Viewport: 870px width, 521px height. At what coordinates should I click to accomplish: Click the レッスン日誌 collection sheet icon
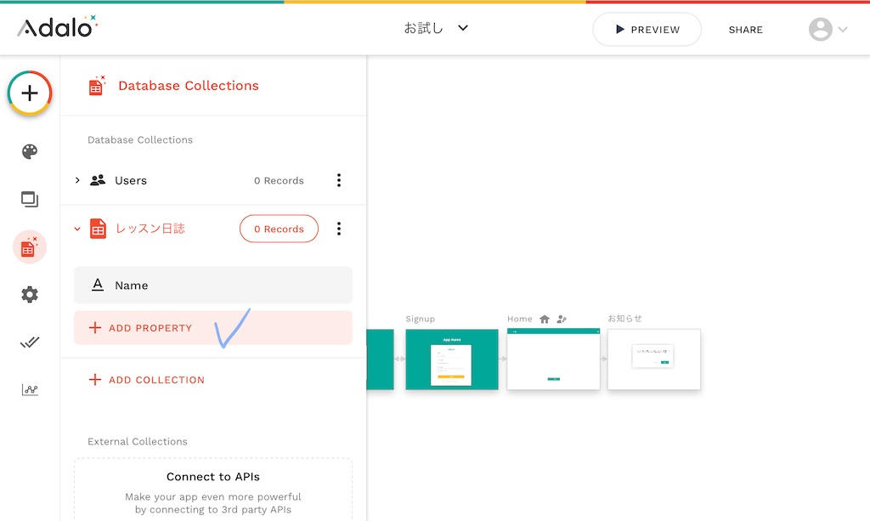99,229
